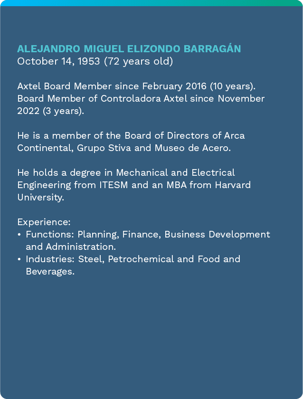
Task: Click the "2022 (3 years)" text
Action: pos(50,111)
